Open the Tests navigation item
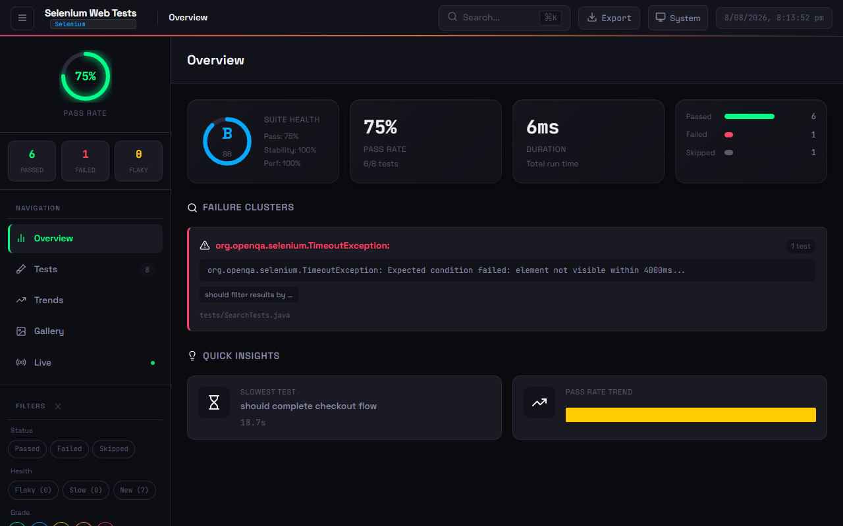The height and width of the screenshot is (526, 843). [86, 269]
